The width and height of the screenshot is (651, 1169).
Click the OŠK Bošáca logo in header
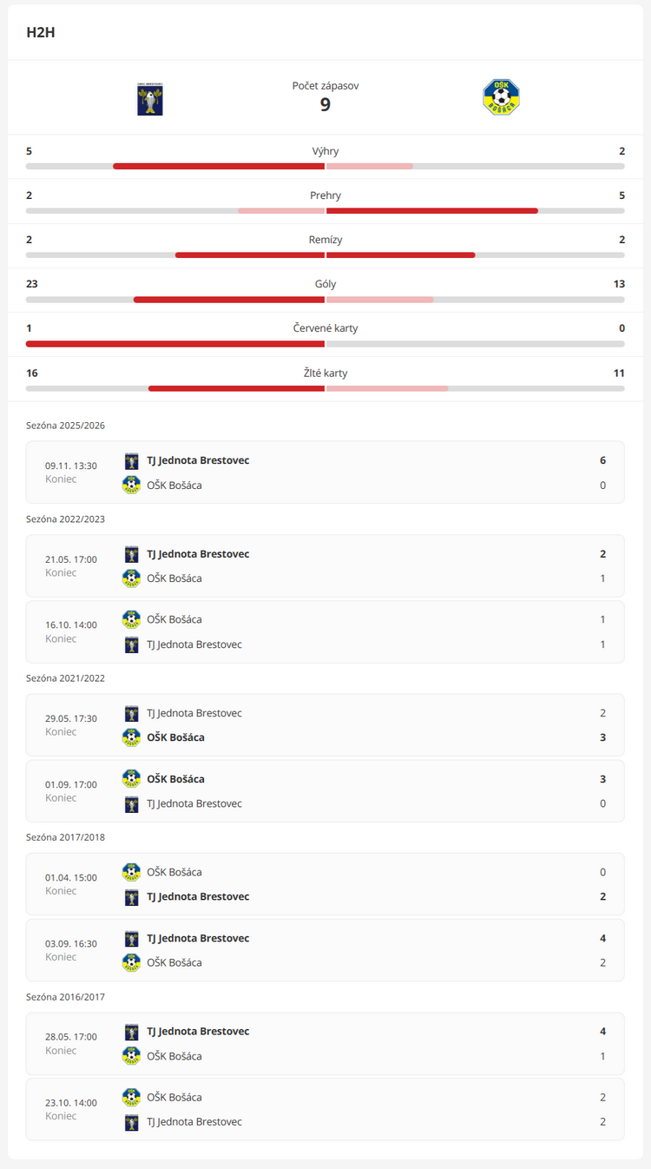[x=501, y=97]
